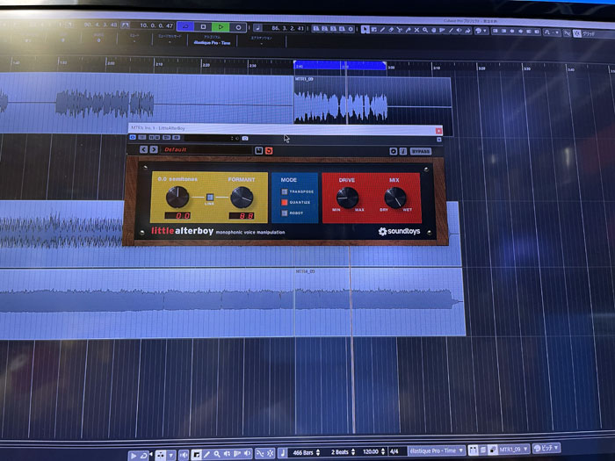Select the Object Selection arrow tool

365,29
